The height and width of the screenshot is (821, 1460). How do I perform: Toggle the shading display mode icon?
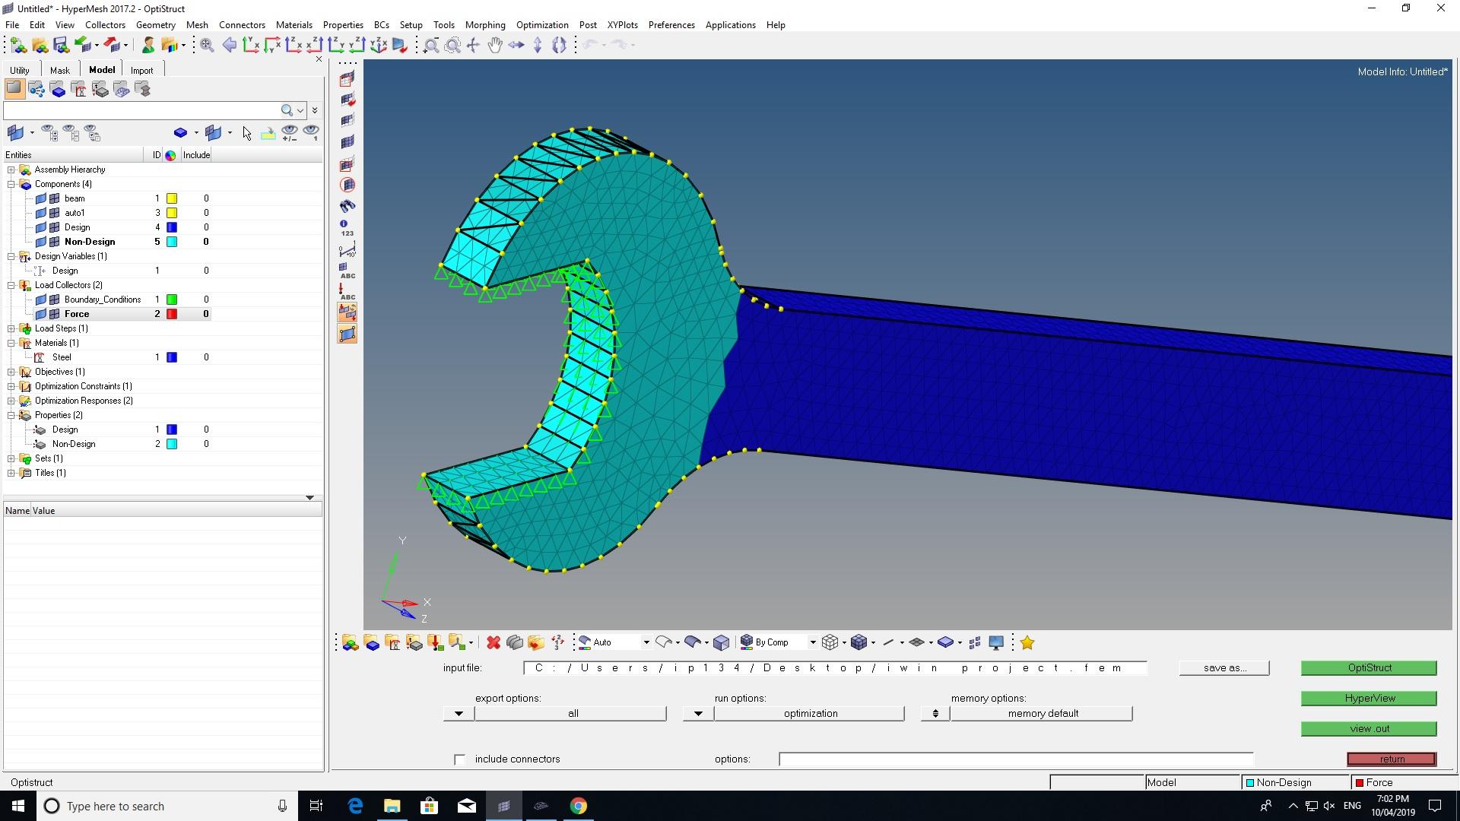(694, 642)
